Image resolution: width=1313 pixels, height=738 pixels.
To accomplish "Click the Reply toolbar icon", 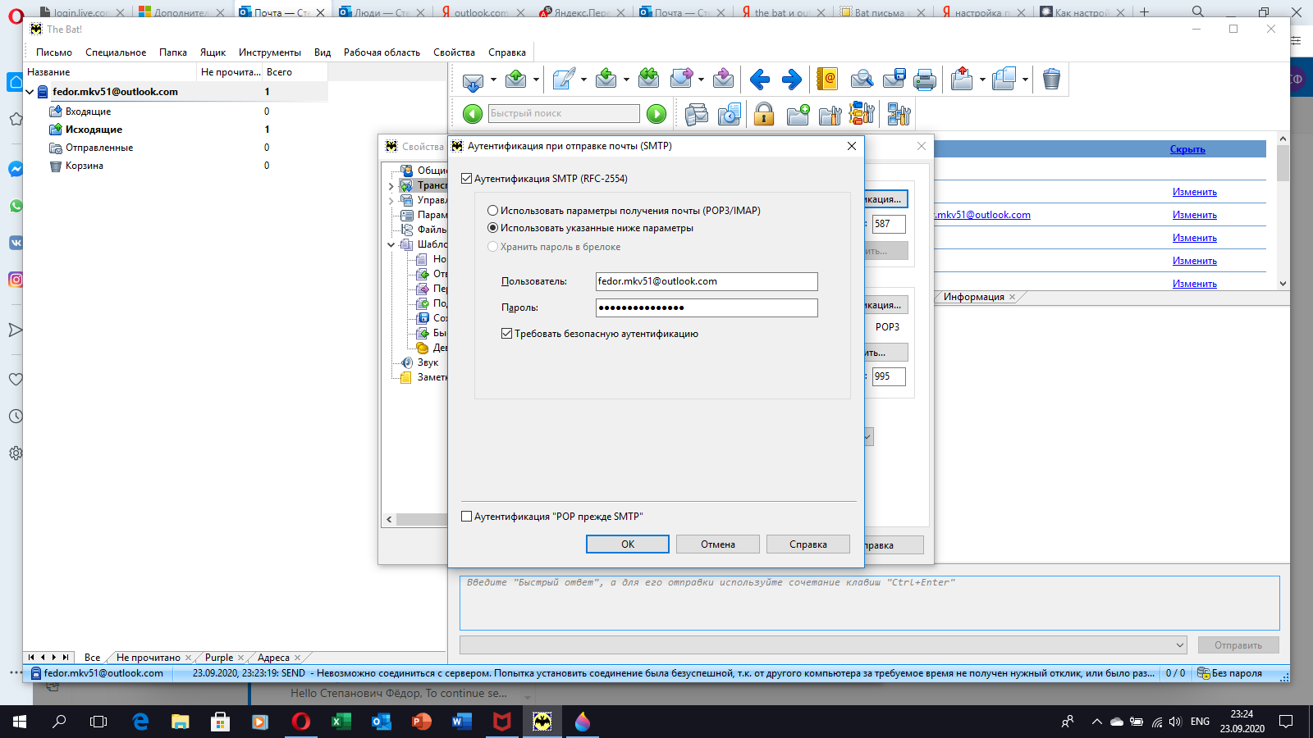I will pos(606,80).
